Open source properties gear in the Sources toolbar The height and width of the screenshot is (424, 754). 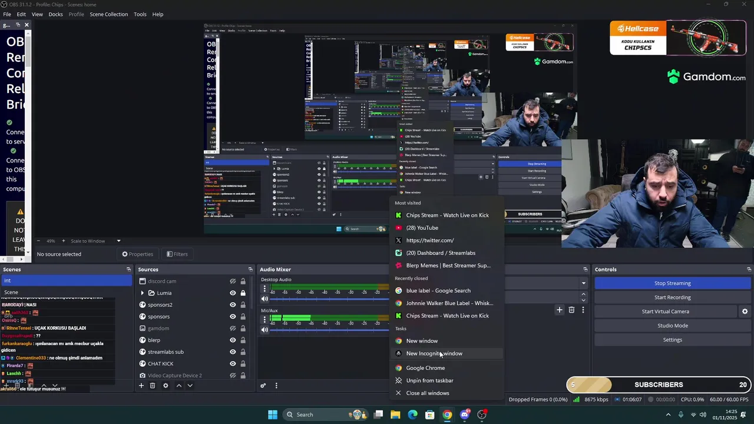[166, 386]
